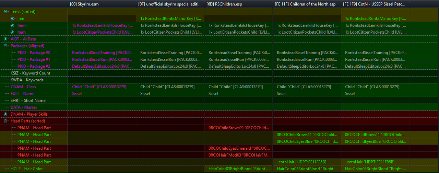Image resolution: width=439 pixels, height=173 pixels.
Task: Click RoriksteadRoriksManorKey in the CotN USSEP Sissel Patch column
Action: coord(376,19)
